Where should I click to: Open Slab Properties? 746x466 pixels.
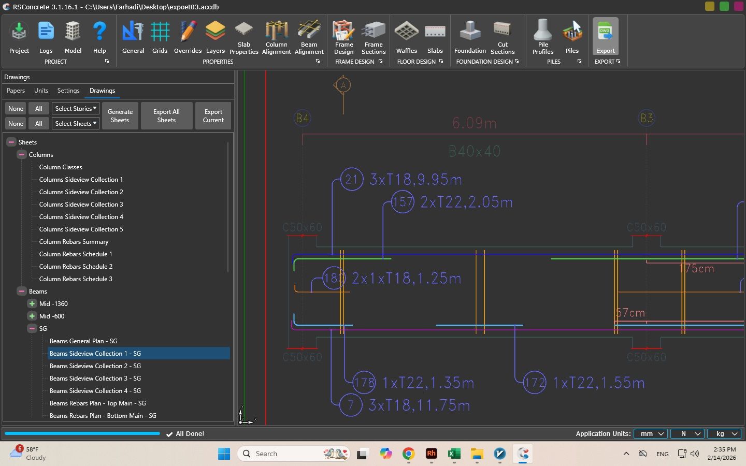[x=244, y=37]
